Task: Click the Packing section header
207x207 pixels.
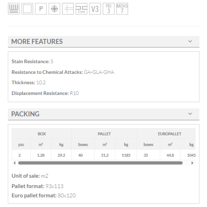Action: pyautogui.click(x=25, y=114)
